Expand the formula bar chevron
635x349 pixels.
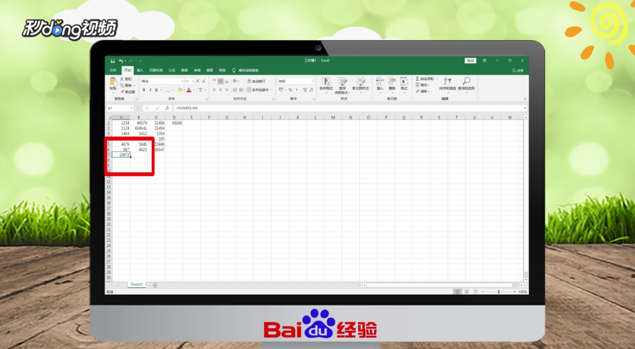[x=525, y=108]
